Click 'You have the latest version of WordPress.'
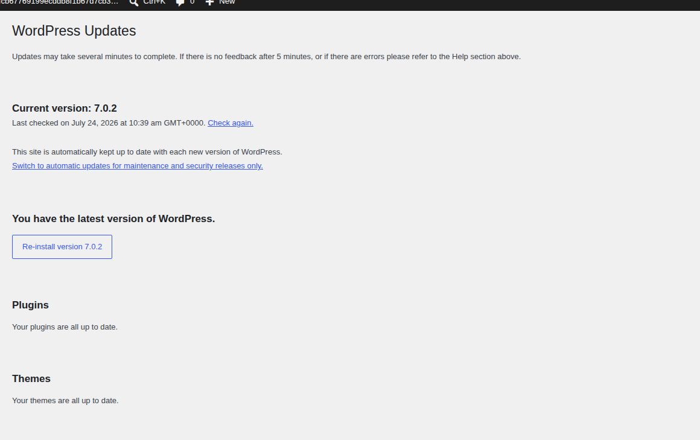The height and width of the screenshot is (440, 700). pos(113,218)
